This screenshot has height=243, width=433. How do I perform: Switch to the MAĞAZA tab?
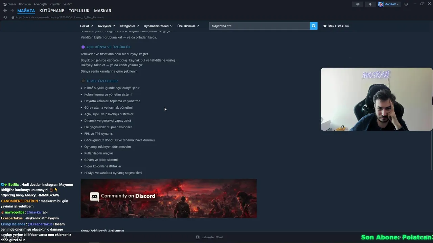point(26,11)
